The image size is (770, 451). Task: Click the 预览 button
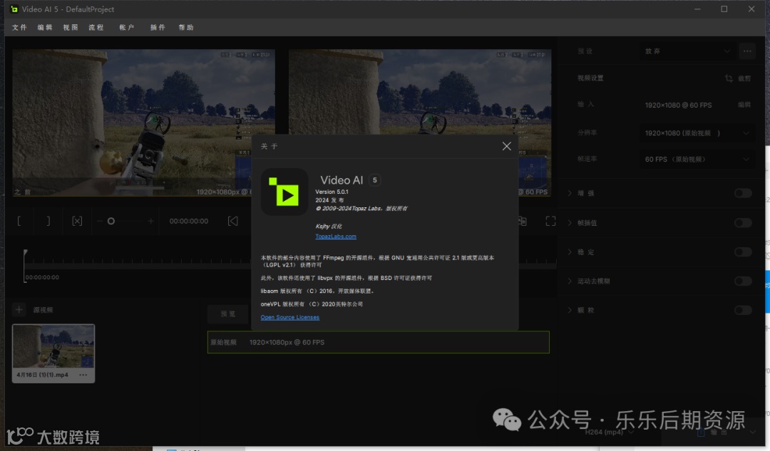[228, 314]
